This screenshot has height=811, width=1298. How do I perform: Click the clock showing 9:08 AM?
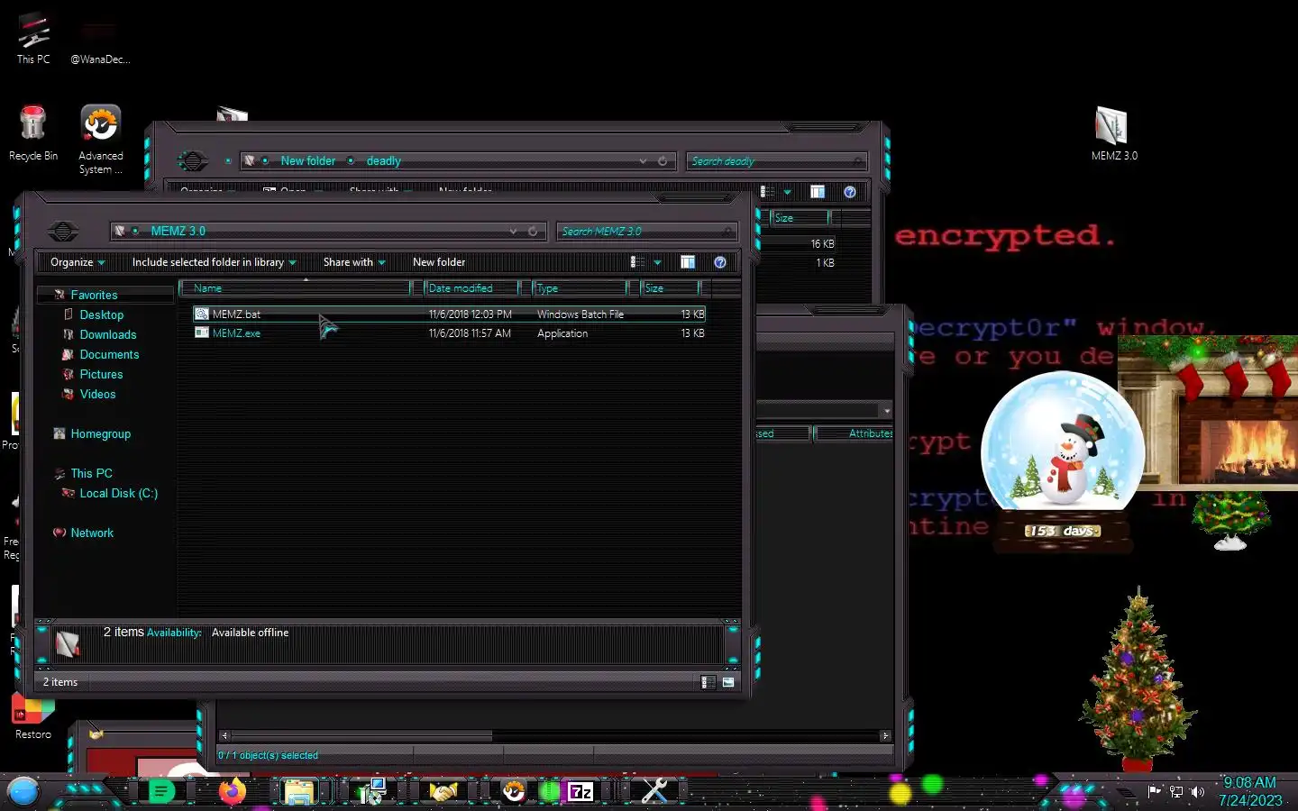tap(1249, 782)
